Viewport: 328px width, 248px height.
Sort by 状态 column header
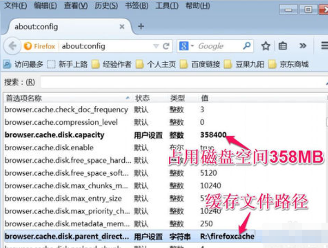[x=150, y=98]
